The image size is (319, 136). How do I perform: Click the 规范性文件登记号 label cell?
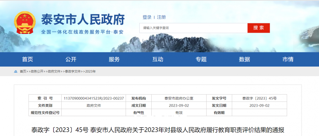[x=45, y=113]
